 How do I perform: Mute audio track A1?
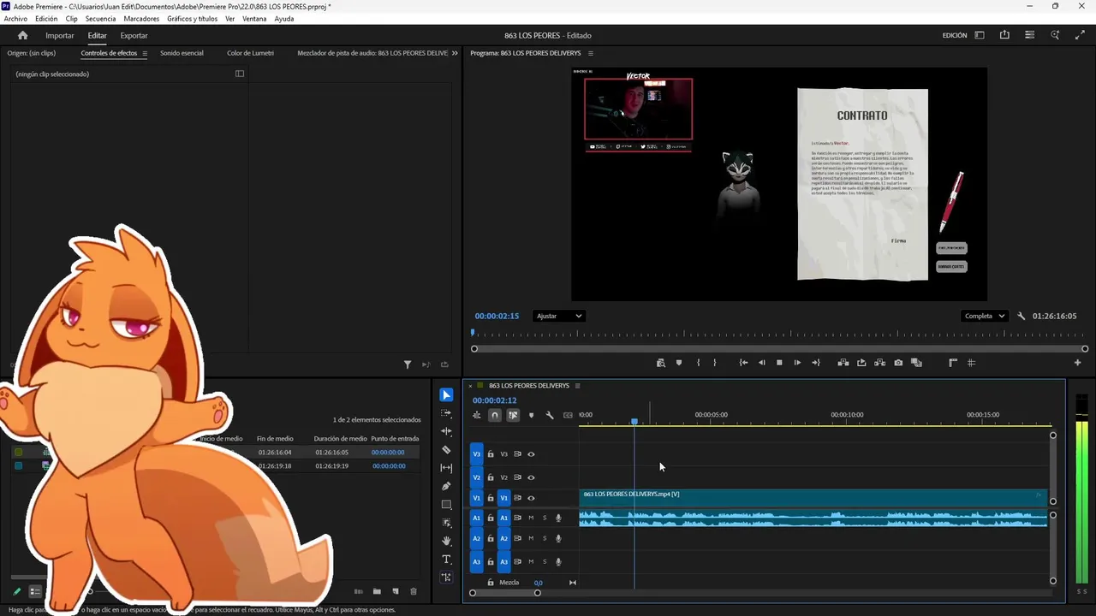(x=531, y=518)
